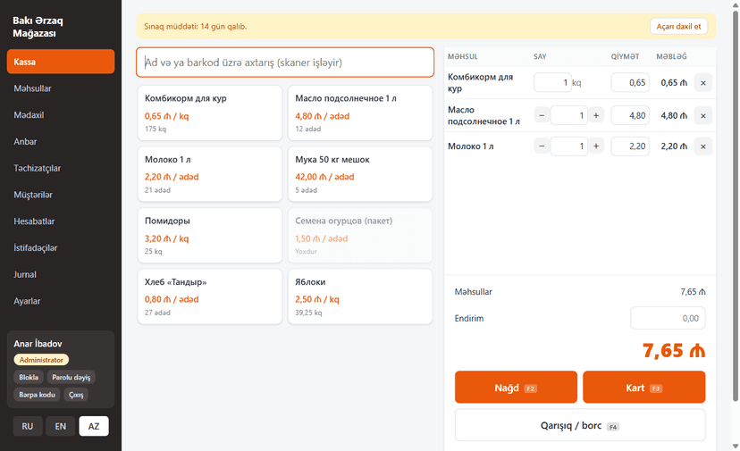Remove Молоко 1 л from the cart

click(x=702, y=146)
